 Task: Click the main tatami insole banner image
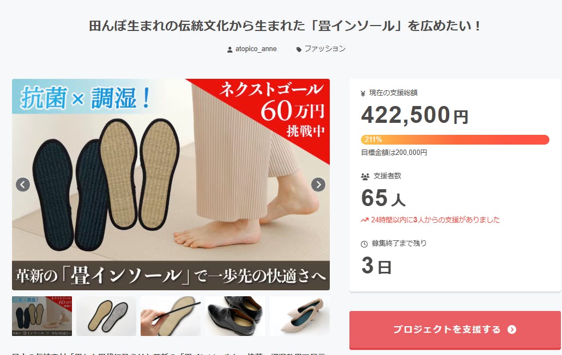point(171,184)
